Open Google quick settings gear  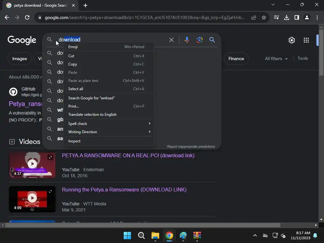291,40
